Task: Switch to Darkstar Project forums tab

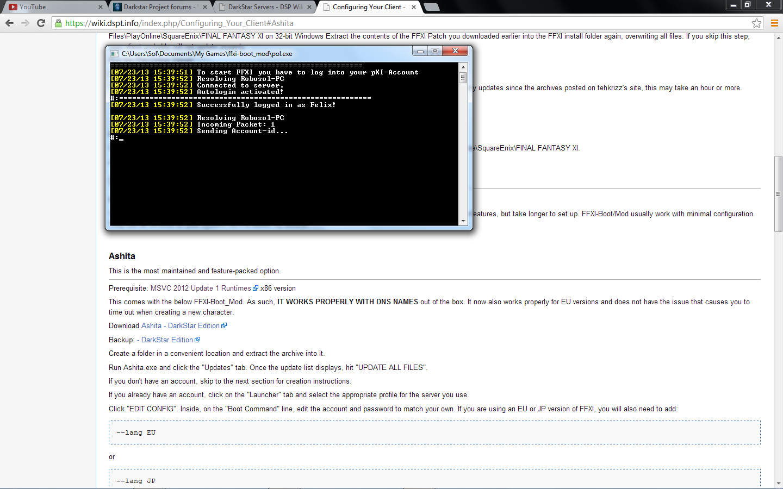Action: pyautogui.click(x=157, y=7)
